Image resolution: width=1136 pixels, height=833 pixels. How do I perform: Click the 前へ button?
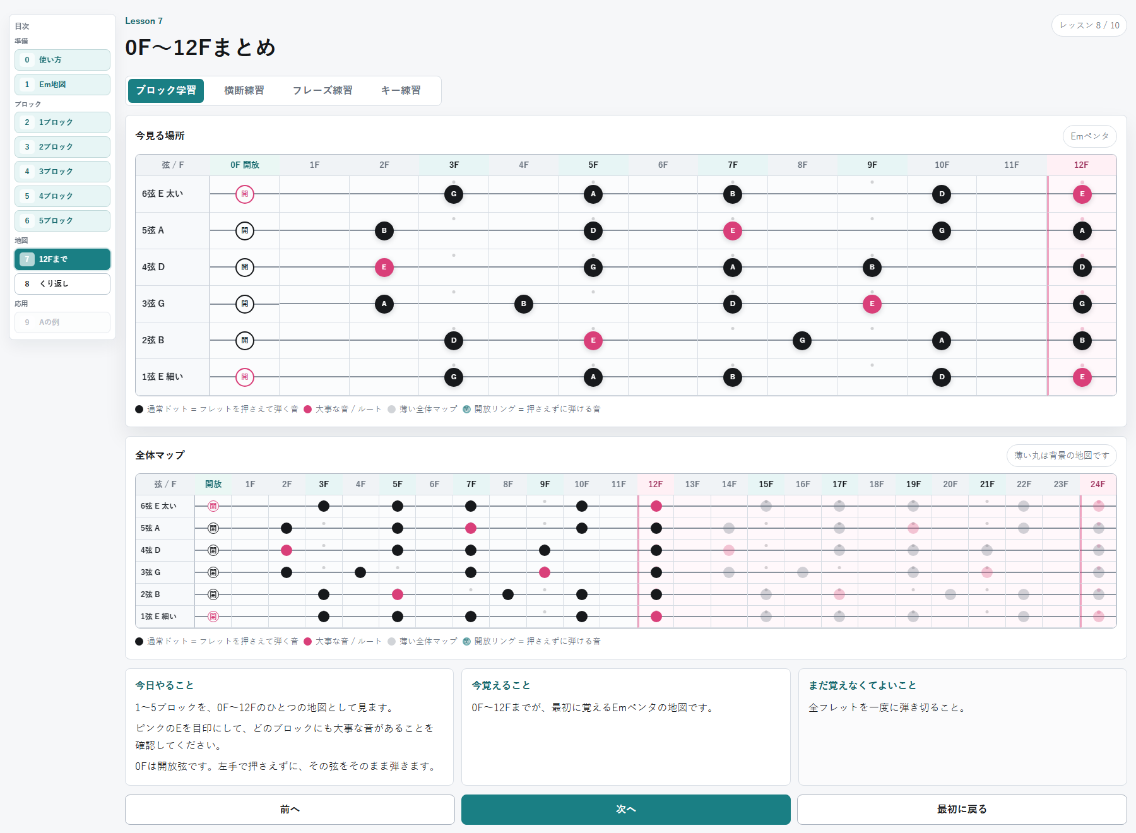290,810
